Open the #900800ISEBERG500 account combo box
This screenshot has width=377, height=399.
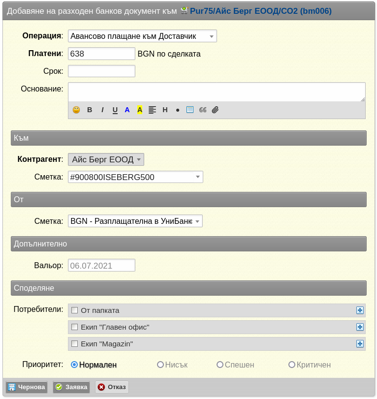(x=135, y=177)
